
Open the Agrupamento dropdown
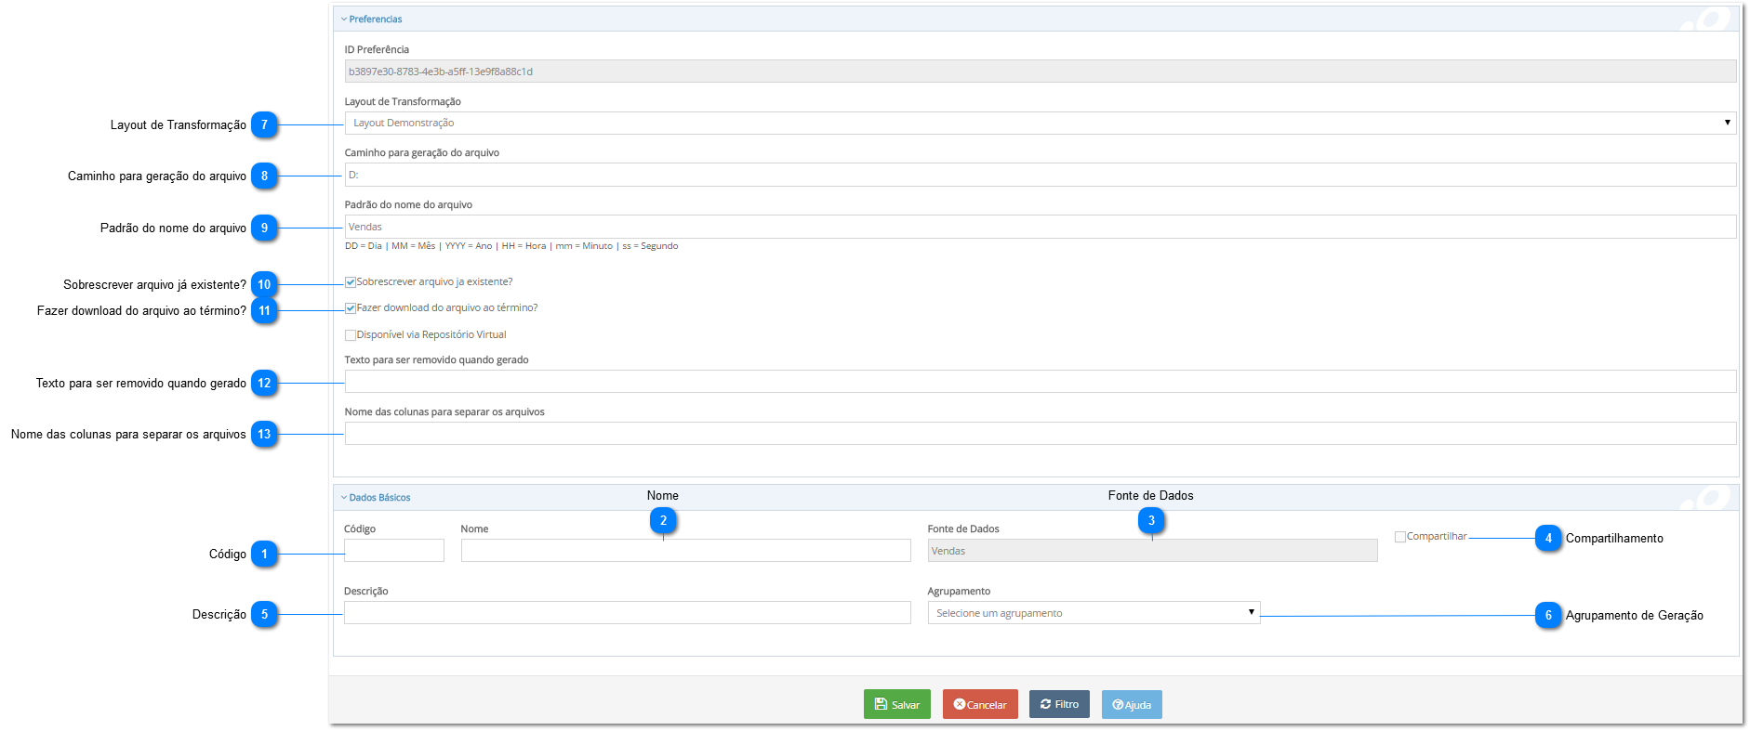[x=1094, y=613]
